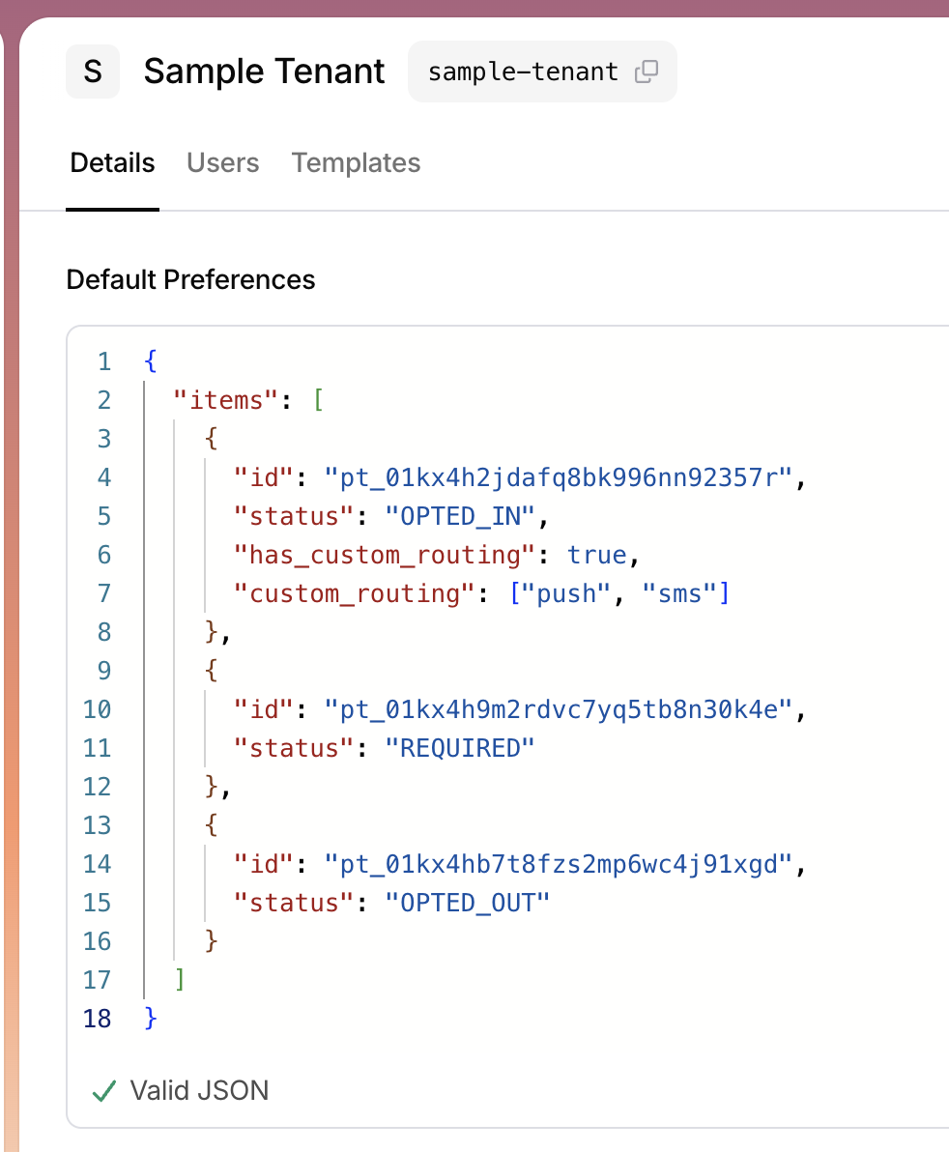Click the Valid JSON status text
949x1152 pixels.
(x=199, y=1091)
